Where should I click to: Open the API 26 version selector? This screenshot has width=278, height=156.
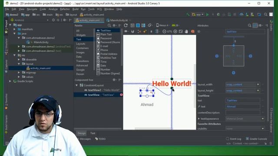click(175, 26)
